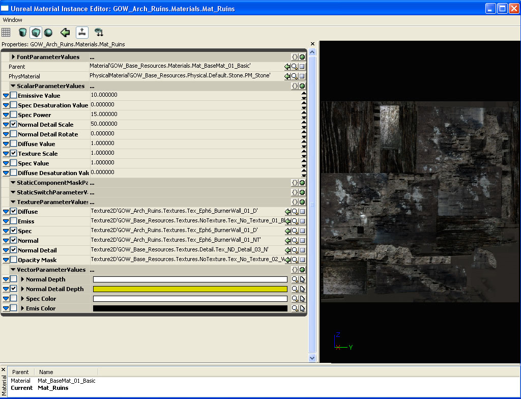Image resolution: width=521 pixels, height=399 pixels.
Task: Open color picker for Spec Color
Action: click(295, 299)
